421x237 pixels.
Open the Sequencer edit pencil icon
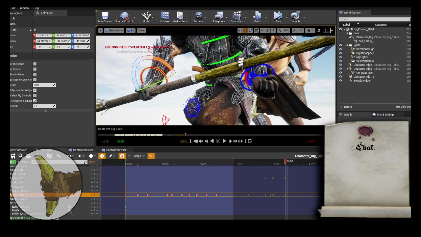click(x=111, y=156)
